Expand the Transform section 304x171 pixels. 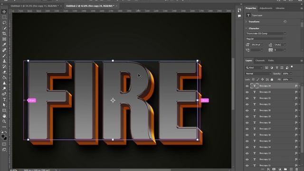tap(246, 22)
